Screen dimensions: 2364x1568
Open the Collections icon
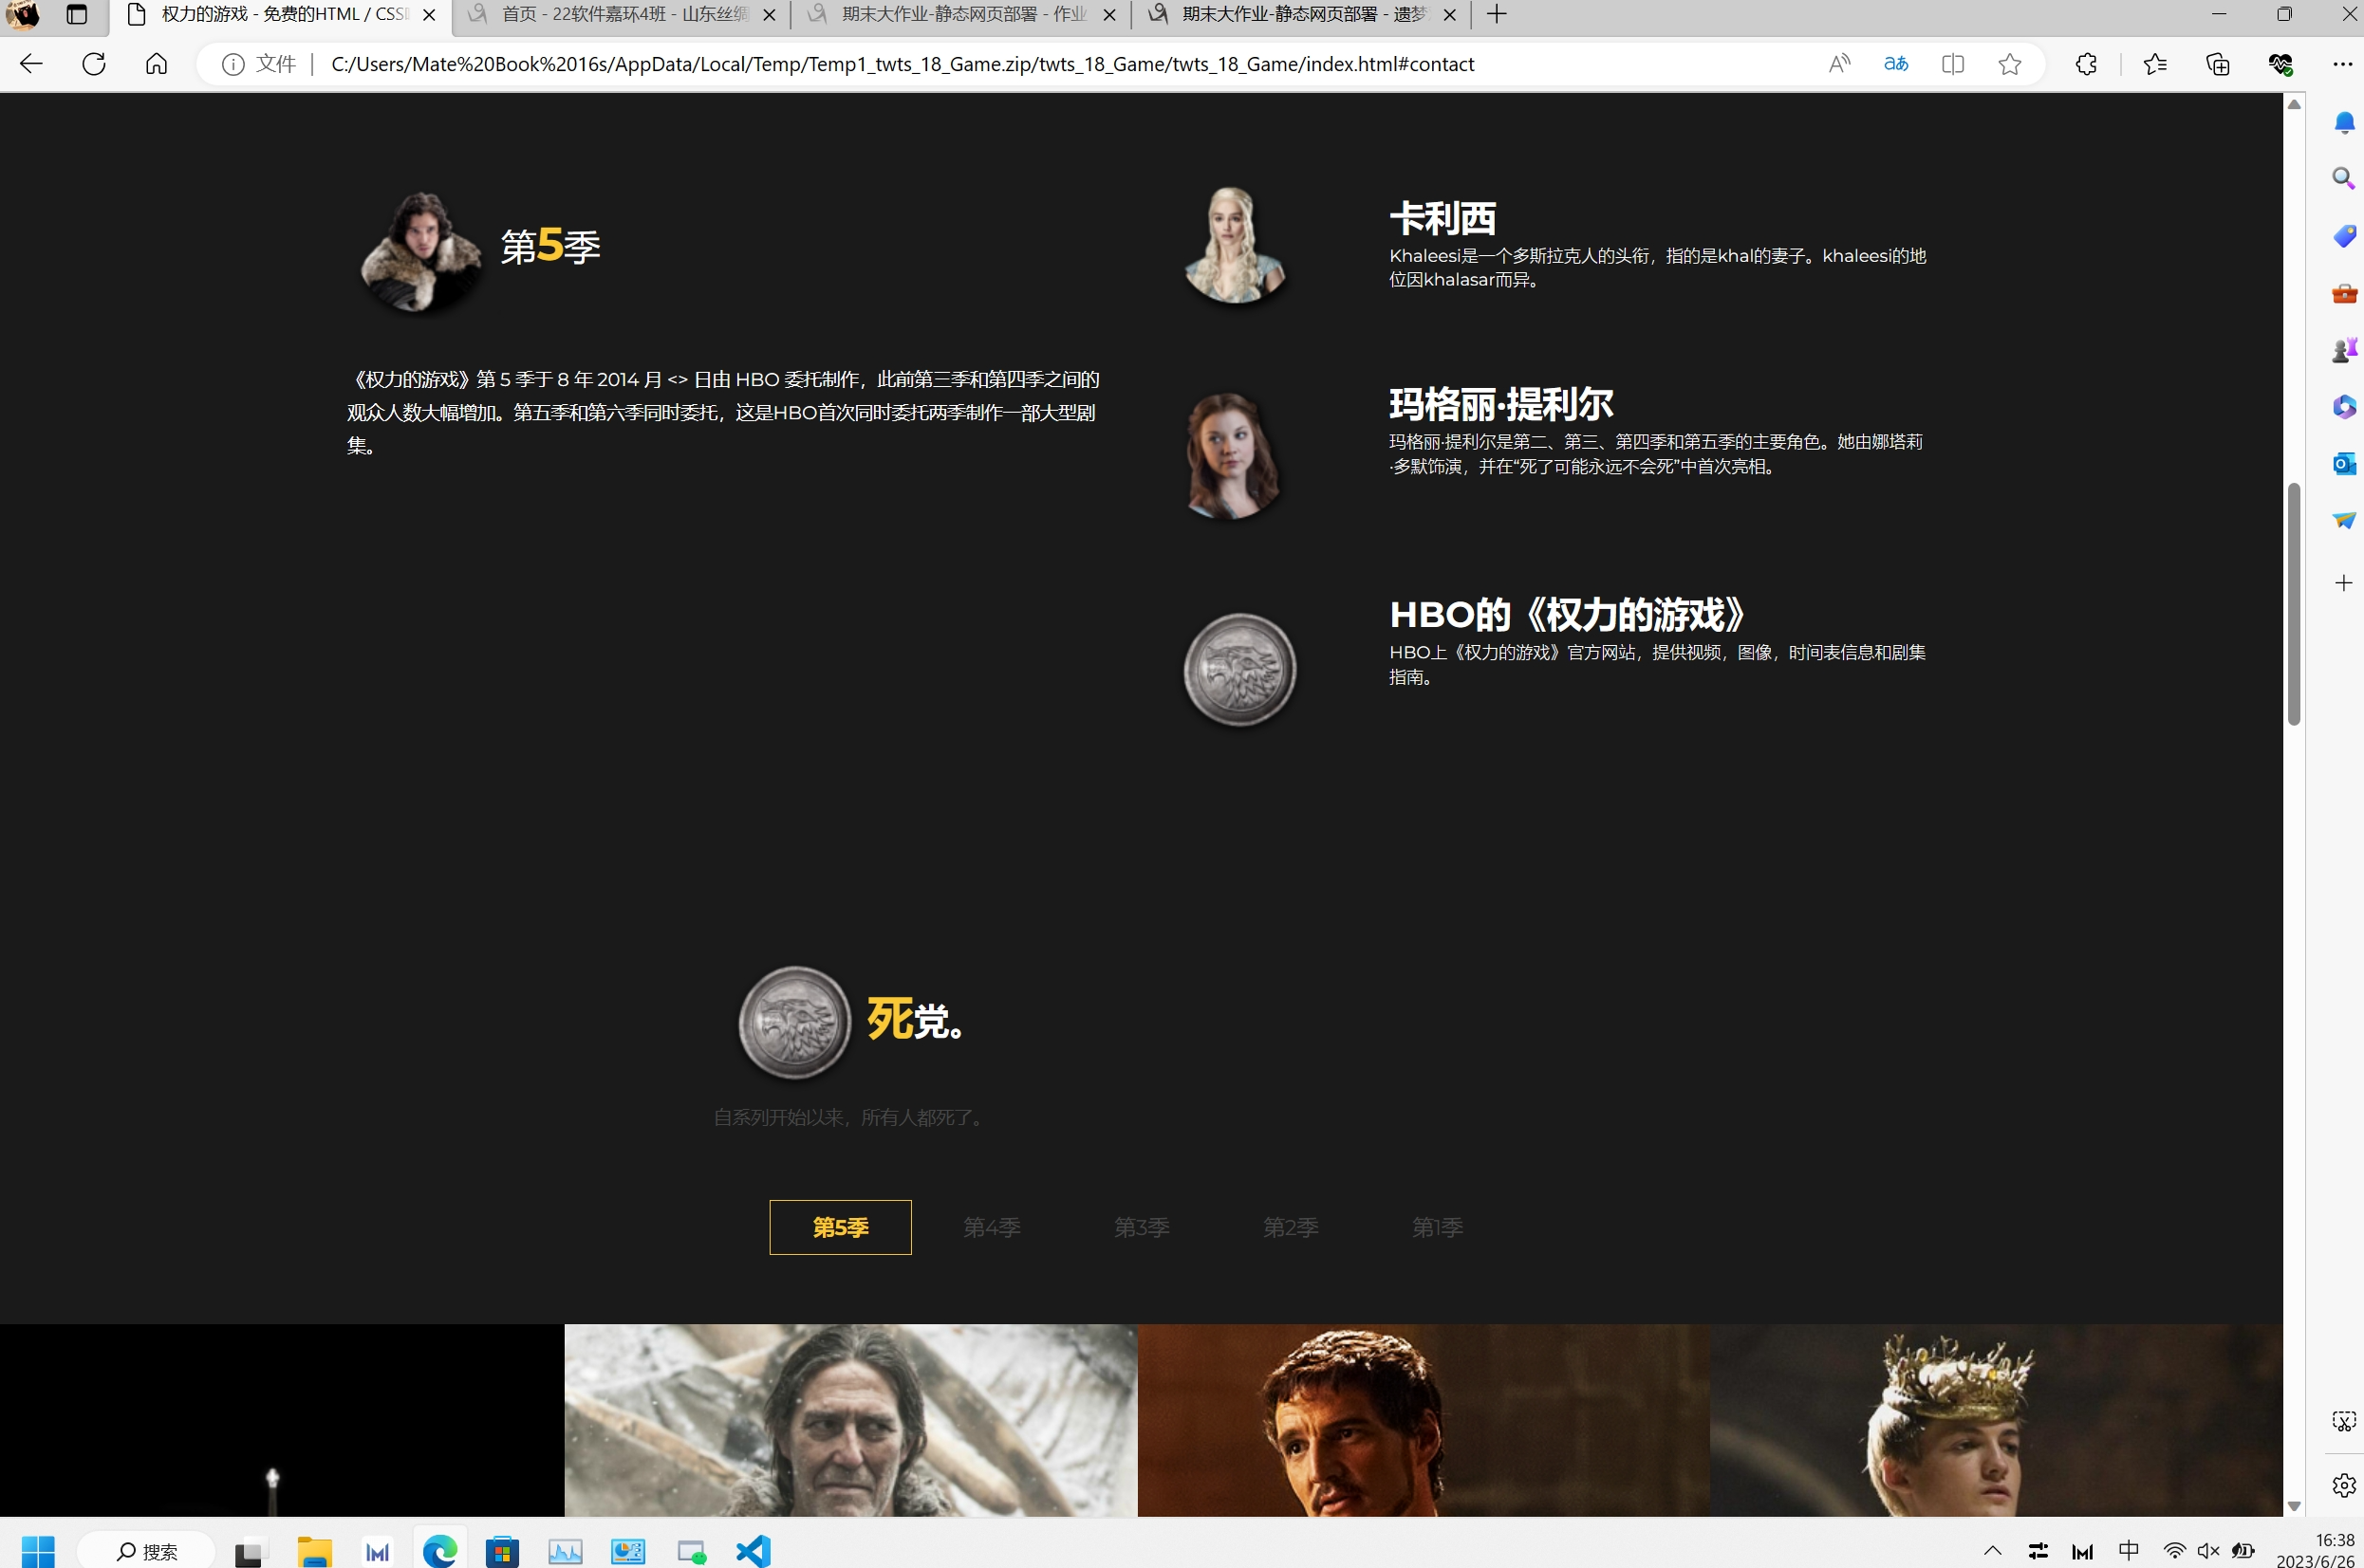[2218, 64]
